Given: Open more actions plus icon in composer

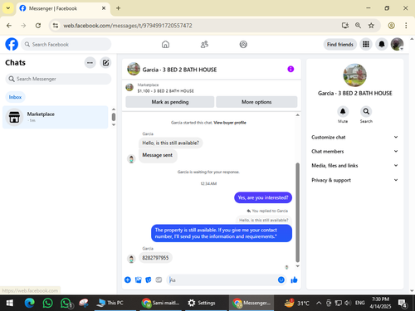Looking at the screenshot, I should [128, 279].
